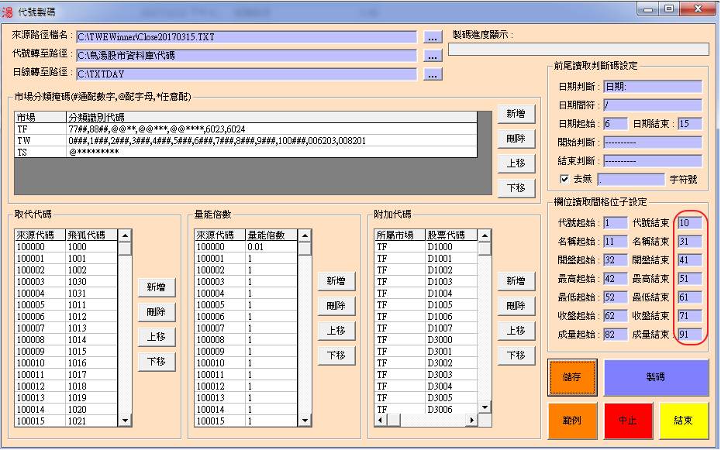Edit the 代號轉至路徑 path field

(x=247, y=56)
